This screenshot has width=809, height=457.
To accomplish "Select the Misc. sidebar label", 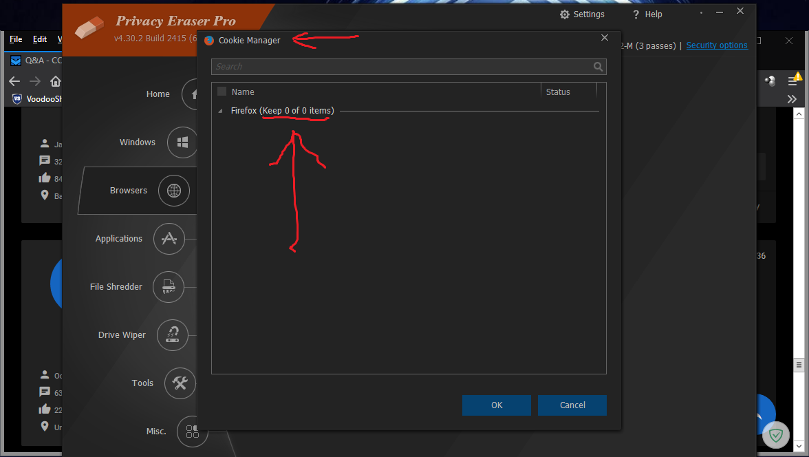I will tap(156, 431).
